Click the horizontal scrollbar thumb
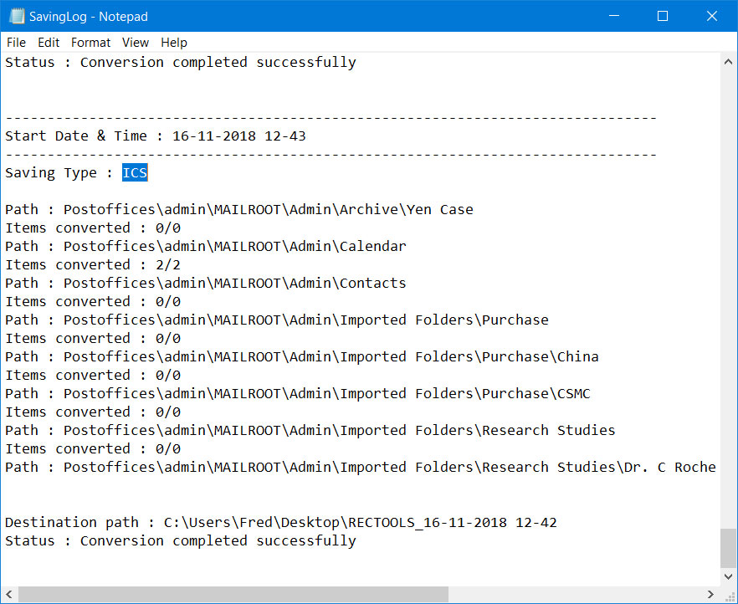The height and width of the screenshot is (604, 738). click(233, 594)
